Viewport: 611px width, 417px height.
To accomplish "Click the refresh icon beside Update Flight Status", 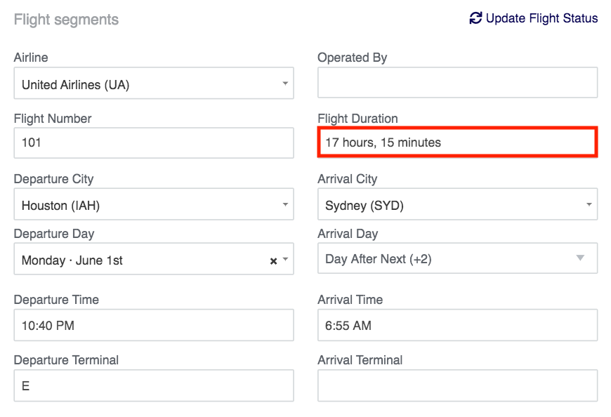I will tap(475, 18).
